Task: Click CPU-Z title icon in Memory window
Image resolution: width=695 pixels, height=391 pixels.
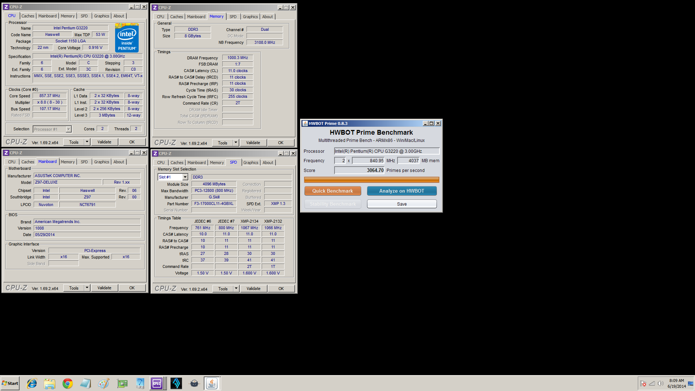Action: coord(155,8)
